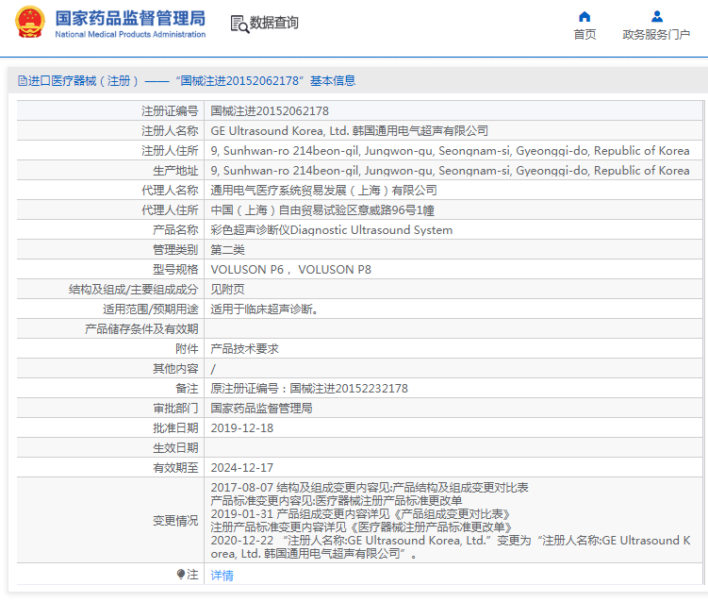Go to 首页 home page
Image resolution: width=708 pixels, height=602 pixels.
point(585,35)
